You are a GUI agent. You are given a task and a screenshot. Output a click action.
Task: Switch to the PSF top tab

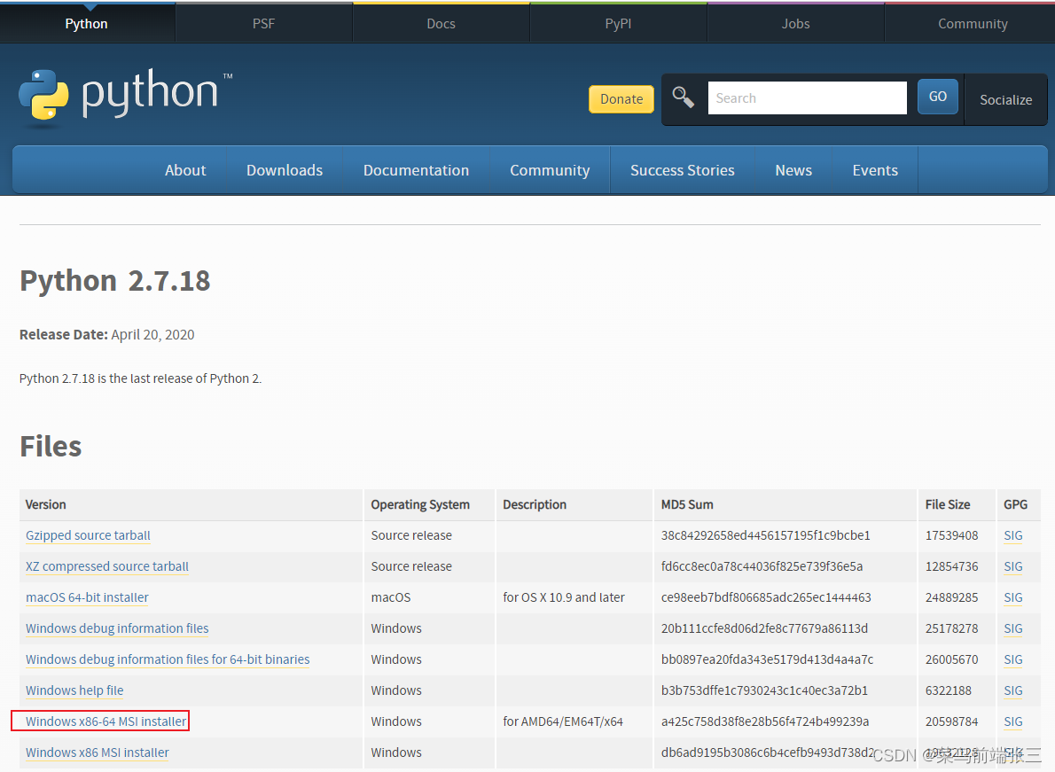point(264,24)
